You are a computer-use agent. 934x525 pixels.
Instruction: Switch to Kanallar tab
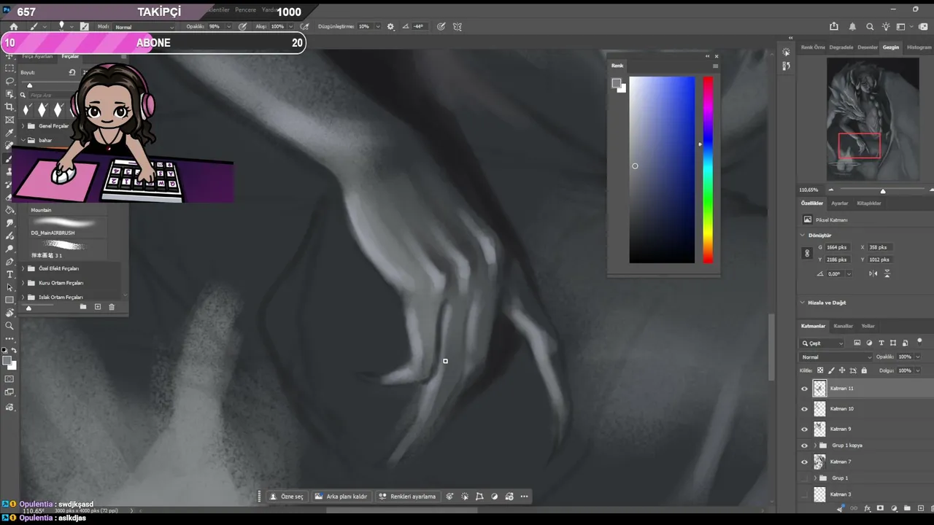pos(843,326)
